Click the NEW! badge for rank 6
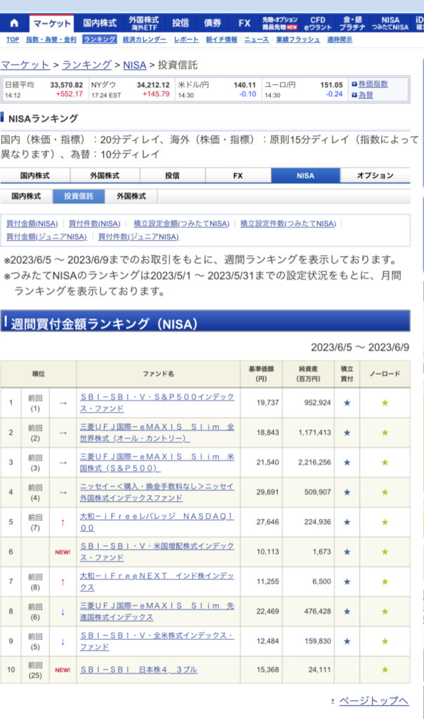 [62, 552]
